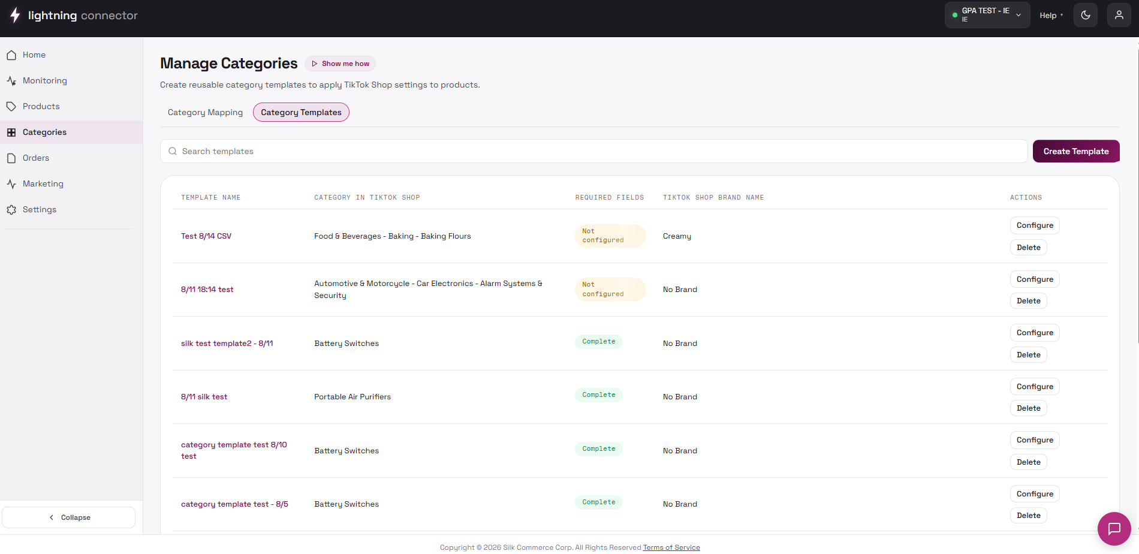Delete the Test 8/14 CSV template
Screen dimensions: 1139x554
click(x=1029, y=248)
